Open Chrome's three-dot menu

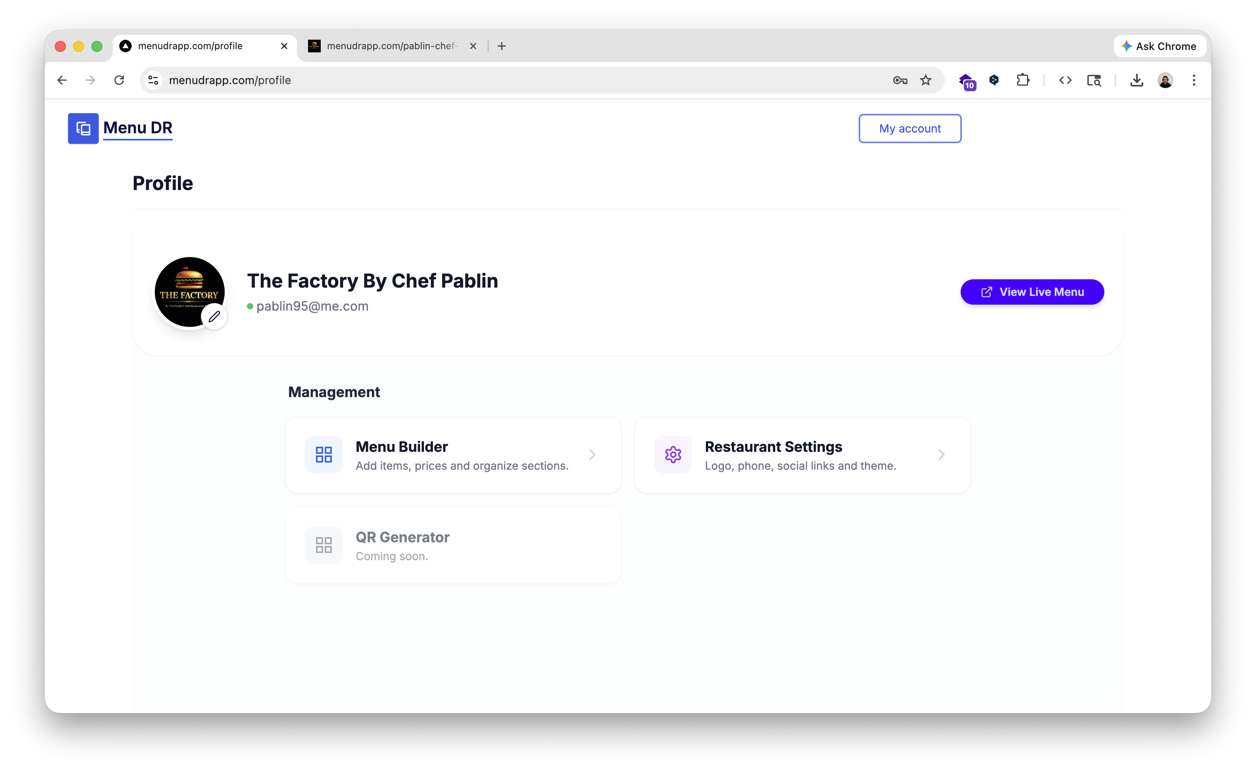point(1194,80)
